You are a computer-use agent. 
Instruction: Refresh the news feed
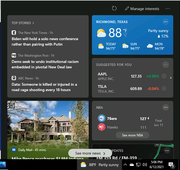[x=114, y=8]
